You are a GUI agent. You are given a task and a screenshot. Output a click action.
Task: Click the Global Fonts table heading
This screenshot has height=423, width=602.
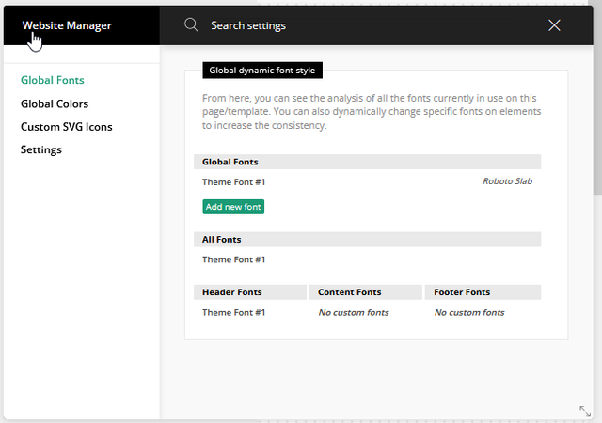(368, 162)
